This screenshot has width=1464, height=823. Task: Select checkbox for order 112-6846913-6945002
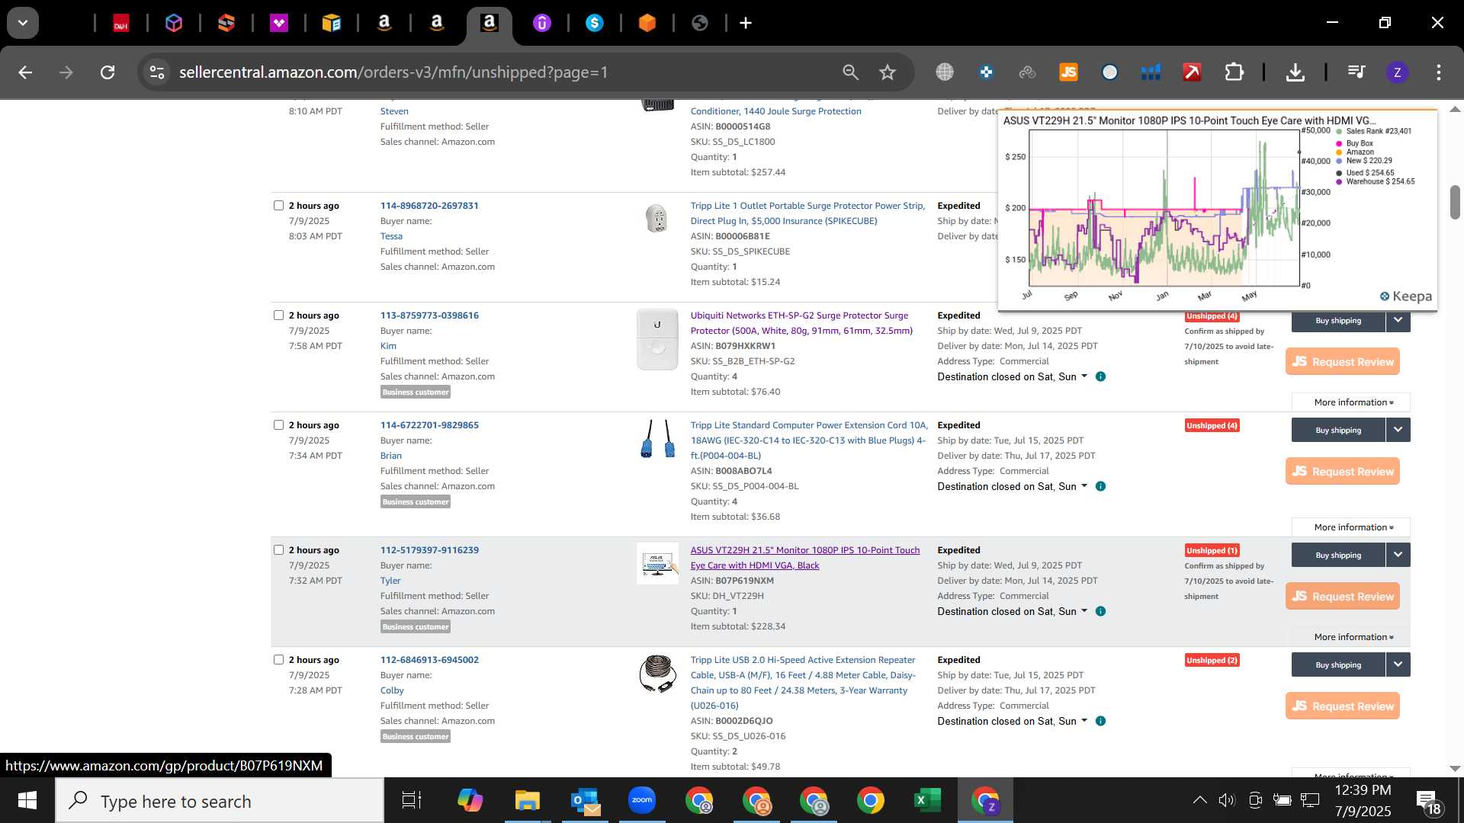click(x=278, y=660)
